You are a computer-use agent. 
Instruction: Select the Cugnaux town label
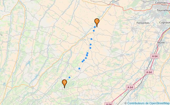(165, 22)
